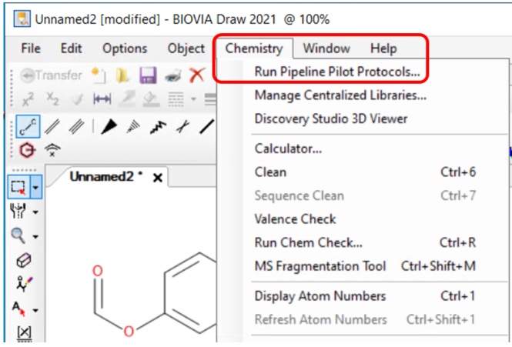This screenshot has height=347, width=512.
Task: Select the magnifier zoom tool
Action: [x=18, y=235]
